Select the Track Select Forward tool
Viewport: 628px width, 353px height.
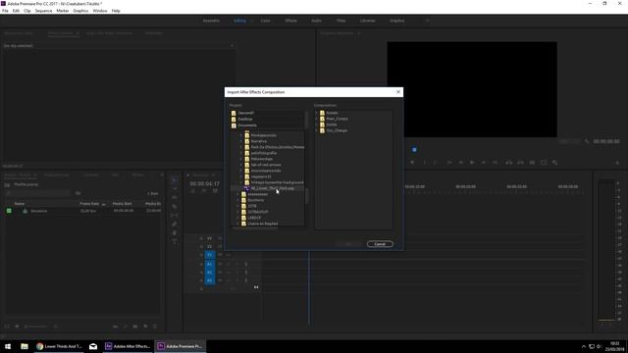(175, 189)
